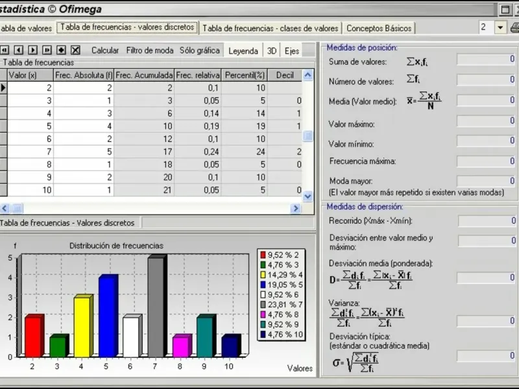
Task: Click yellow legend swatch for value 4
Action: (263, 274)
